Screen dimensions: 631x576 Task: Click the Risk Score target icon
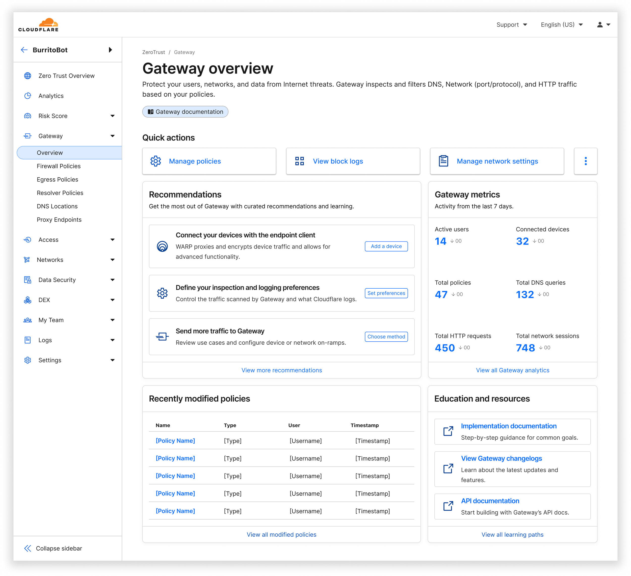[28, 116]
